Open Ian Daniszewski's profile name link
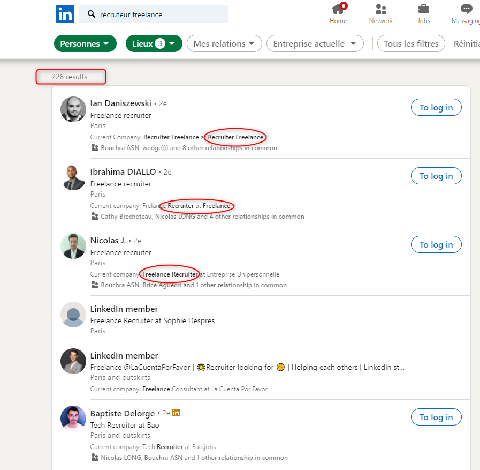 [120, 103]
